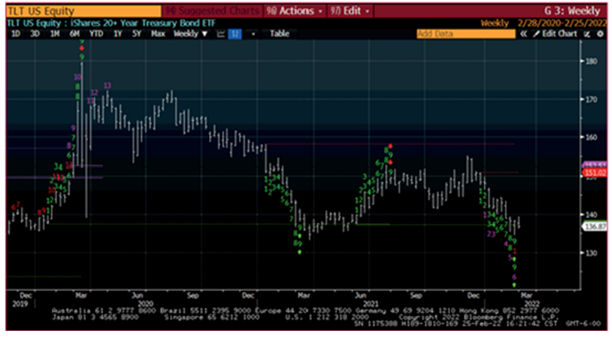Viewport: 612px width, 338px height.
Task: Select the 3D time range
Action: [x=35, y=33]
